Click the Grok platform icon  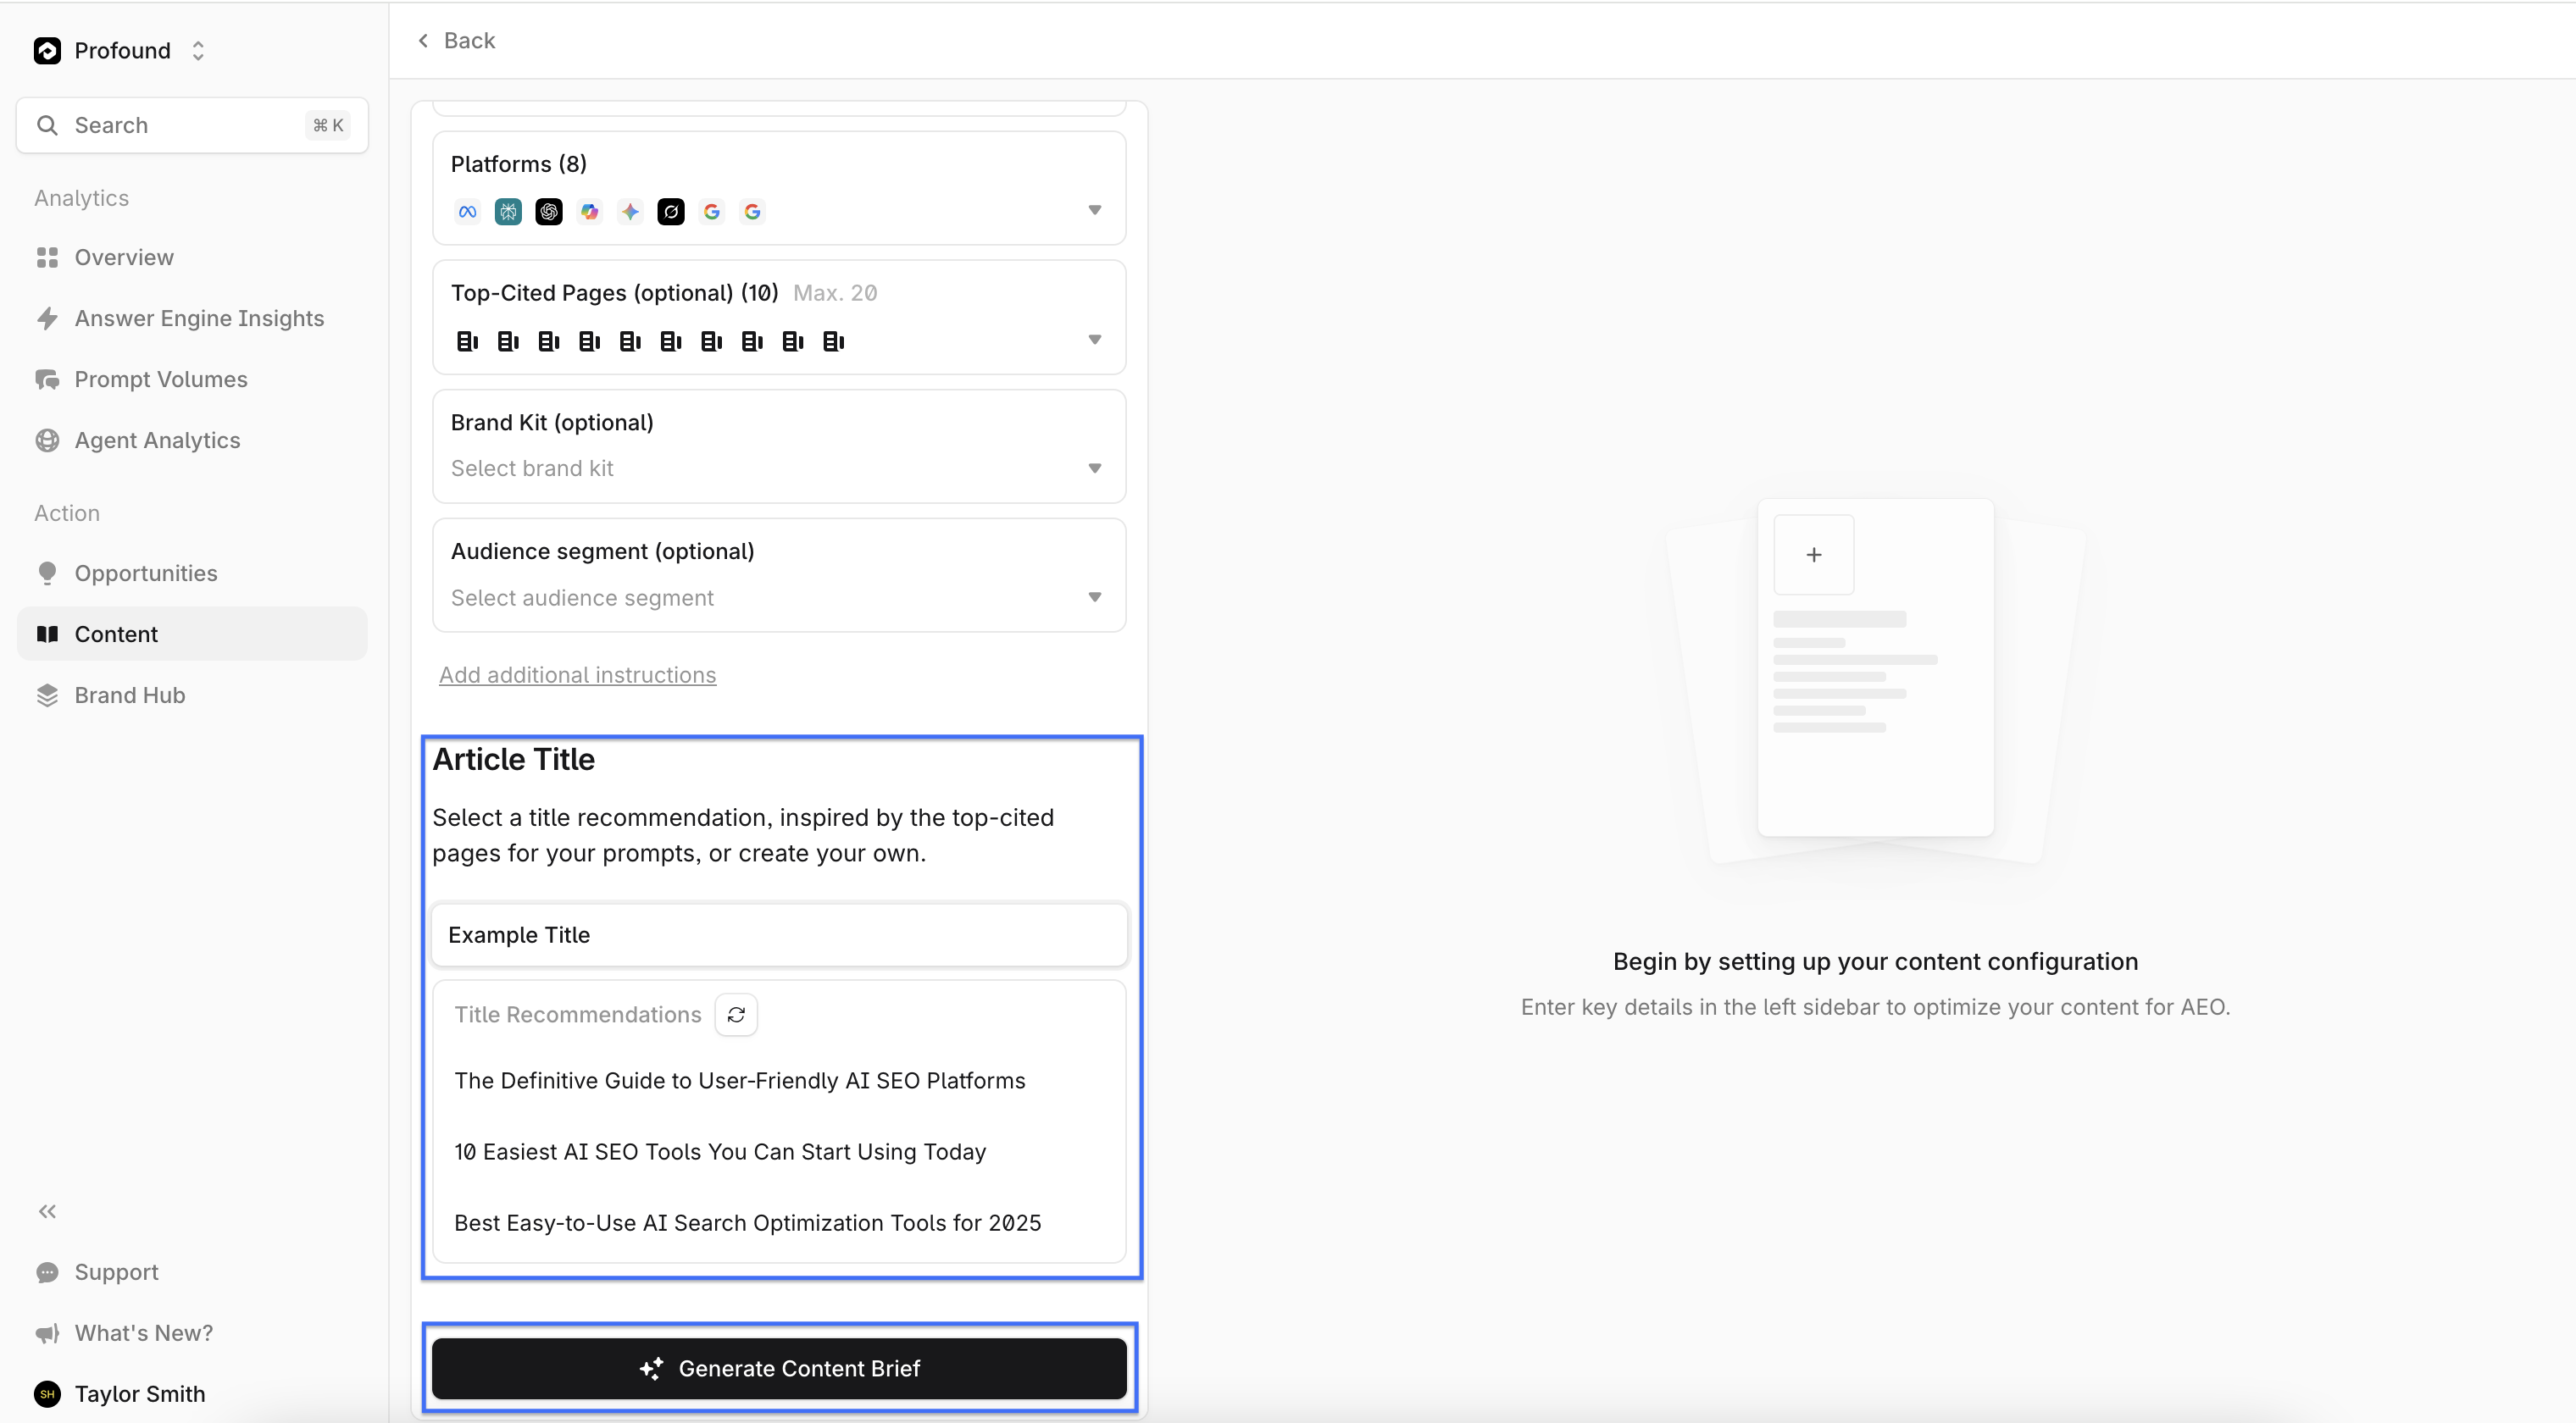pos(671,212)
